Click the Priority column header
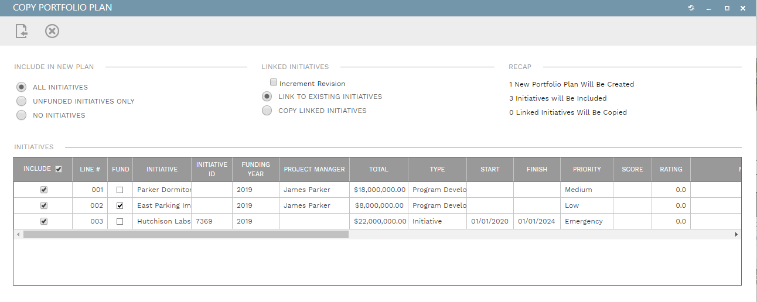 coord(586,169)
